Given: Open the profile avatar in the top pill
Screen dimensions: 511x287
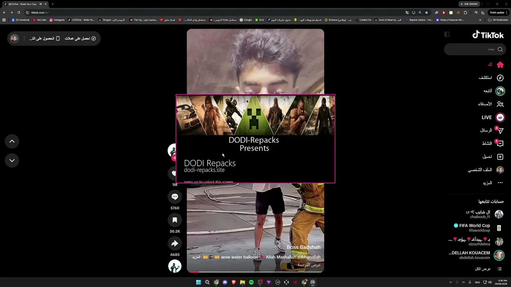Looking at the screenshot, I should point(15,38).
